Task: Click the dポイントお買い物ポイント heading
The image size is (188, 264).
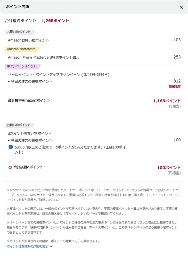Action: click(30, 133)
